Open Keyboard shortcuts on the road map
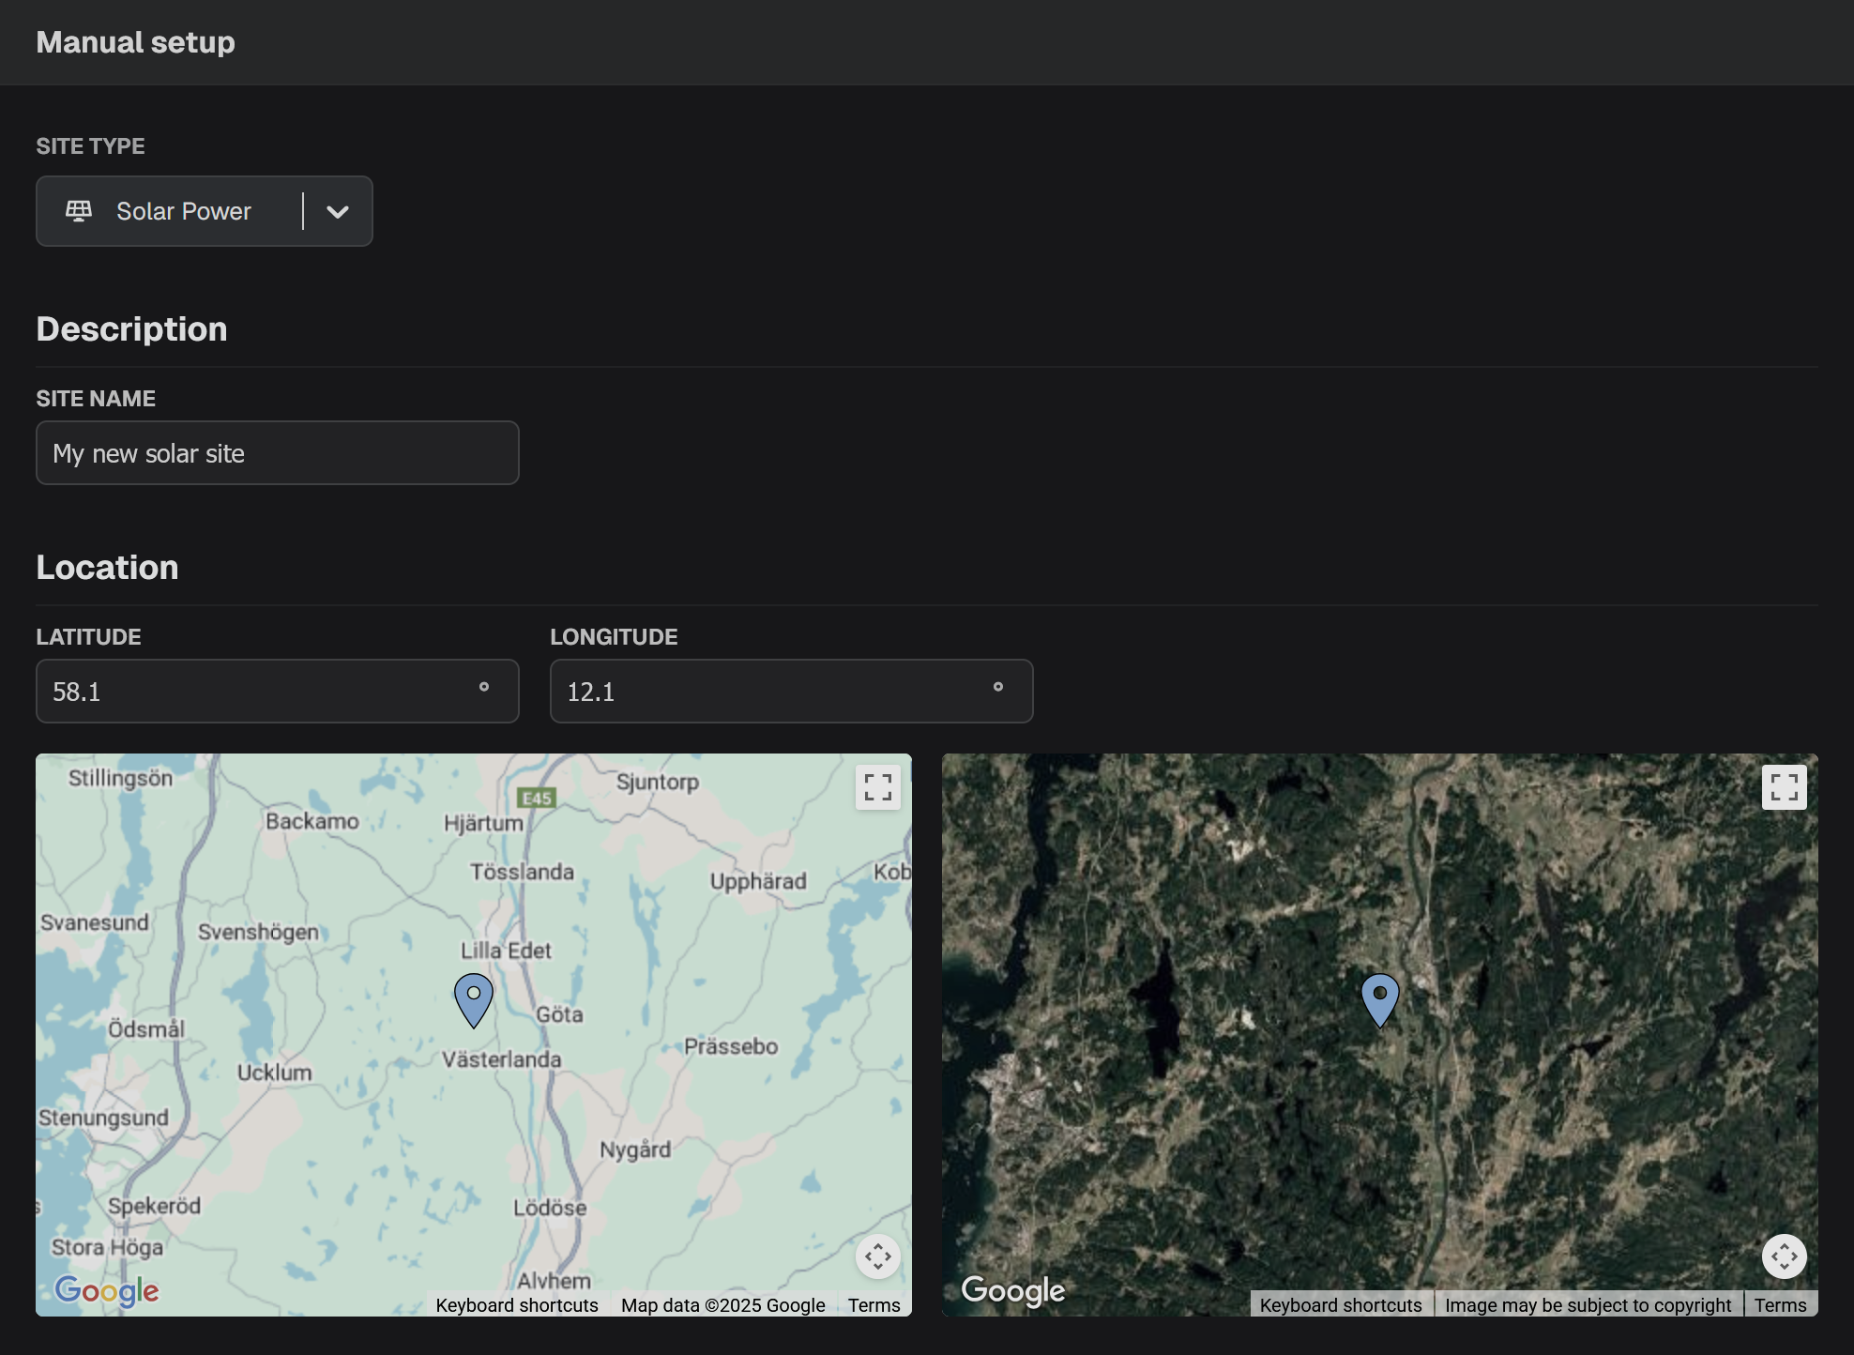 517,1305
